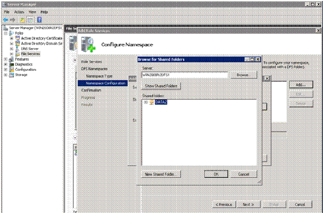Open the Action menu
The image size is (323, 213).
[x=19, y=12]
